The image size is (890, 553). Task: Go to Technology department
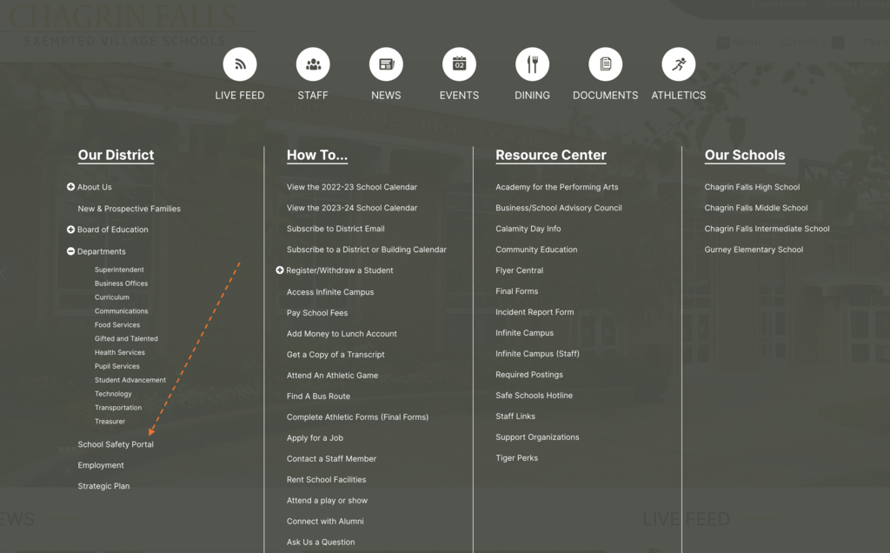[x=113, y=394]
